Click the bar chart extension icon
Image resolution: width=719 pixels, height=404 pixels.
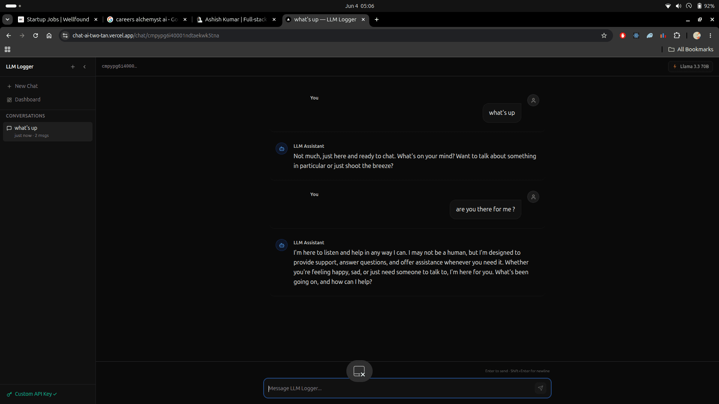pyautogui.click(x=663, y=36)
